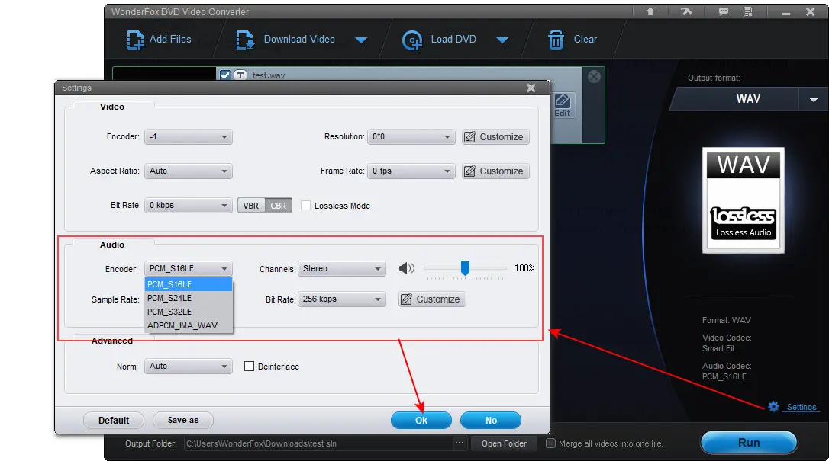The width and height of the screenshot is (829, 461).
Task: Expand the Download Video dropdown arrow
Action: (x=361, y=40)
